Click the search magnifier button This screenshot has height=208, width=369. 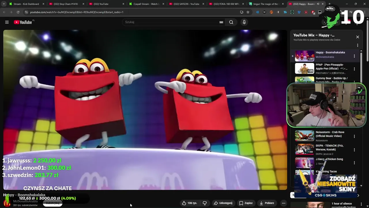pyautogui.click(x=231, y=22)
